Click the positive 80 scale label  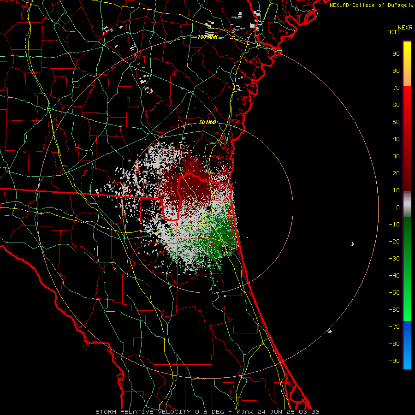point(396,71)
